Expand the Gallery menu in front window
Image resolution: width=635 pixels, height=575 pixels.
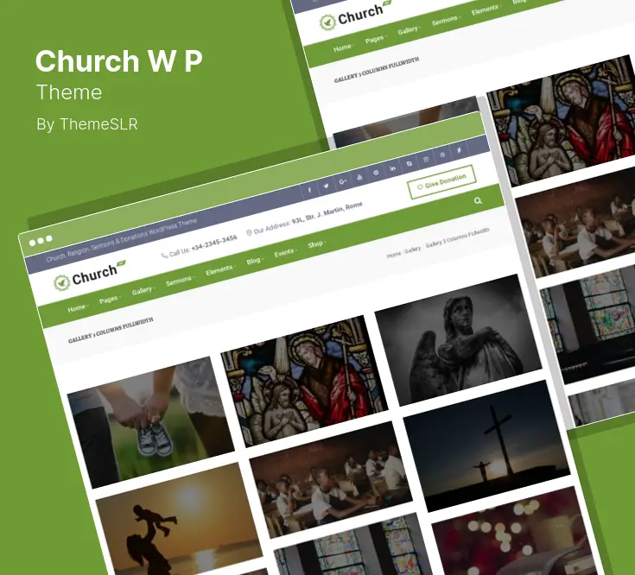click(143, 291)
